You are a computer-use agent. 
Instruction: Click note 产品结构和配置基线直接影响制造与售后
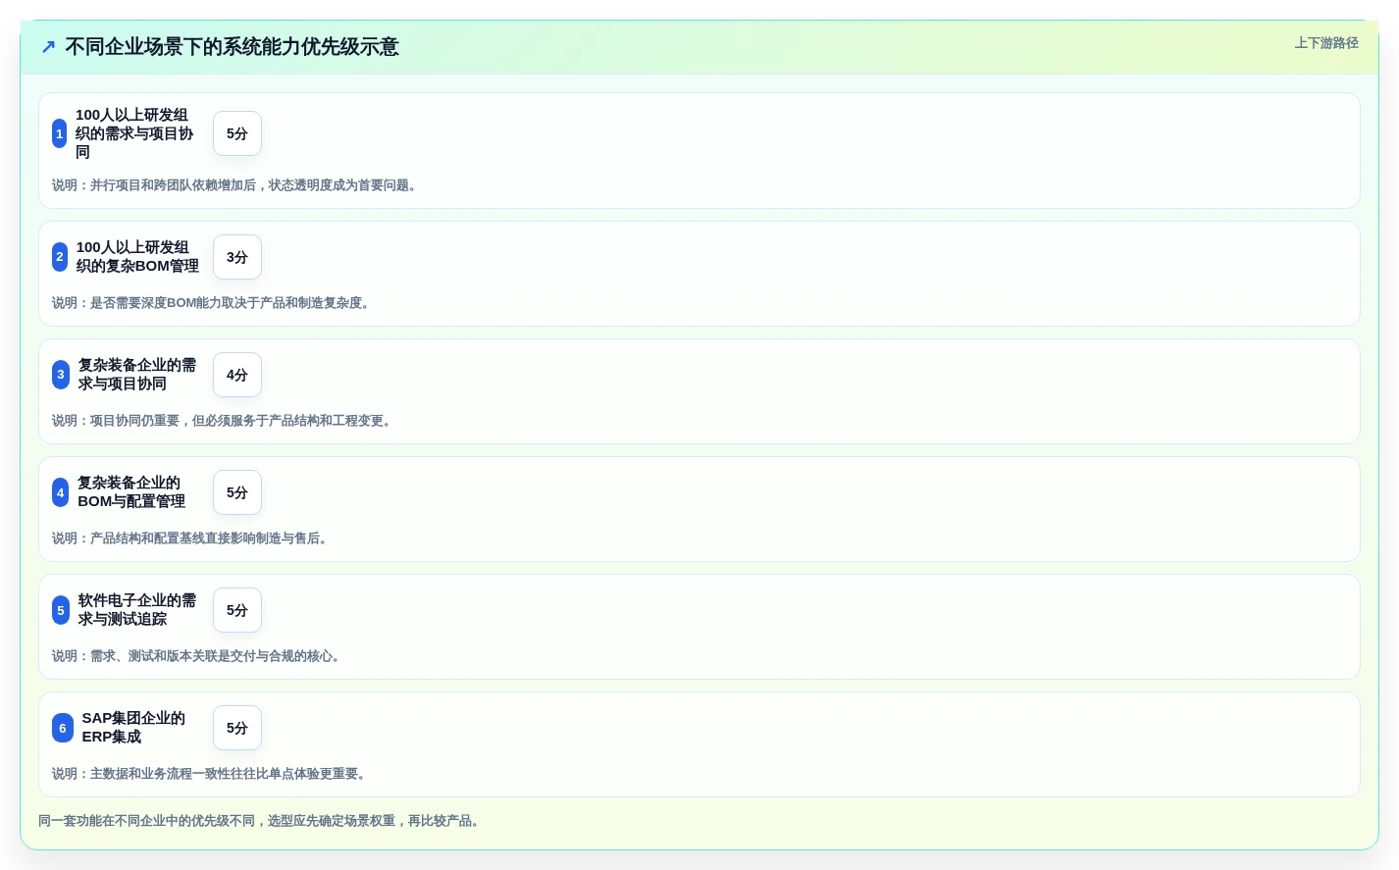tap(192, 538)
